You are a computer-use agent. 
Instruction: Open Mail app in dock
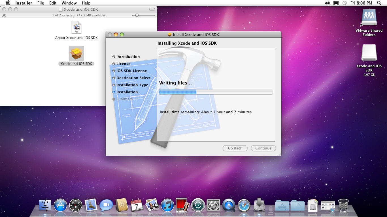point(91,205)
